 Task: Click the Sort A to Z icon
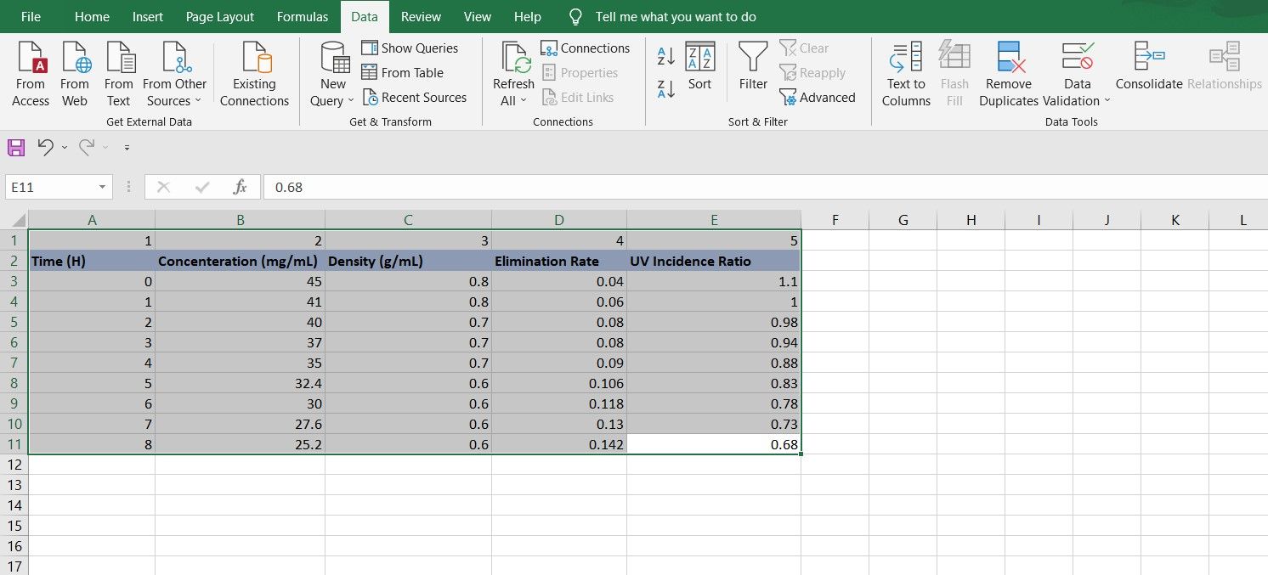(666, 56)
